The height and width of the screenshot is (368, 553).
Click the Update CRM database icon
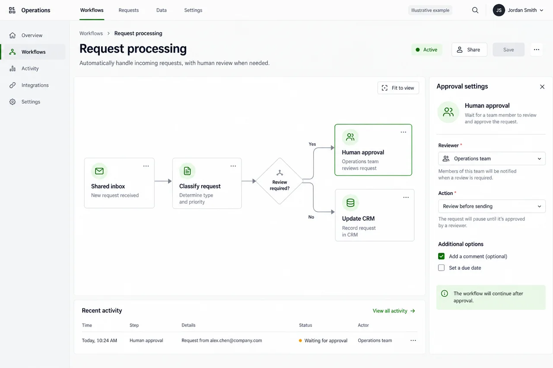tap(350, 202)
